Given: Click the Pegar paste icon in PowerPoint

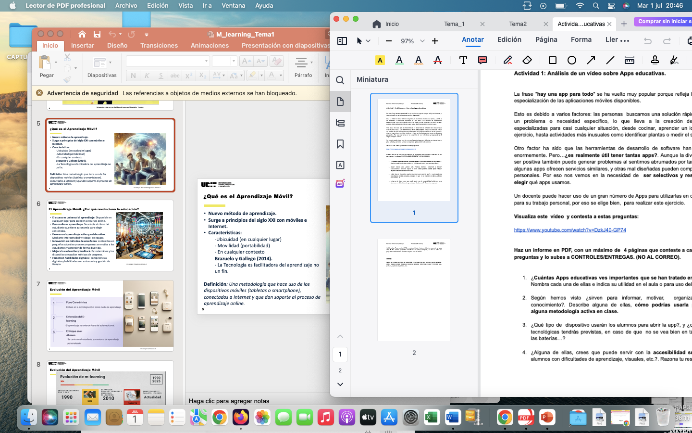Looking at the screenshot, I should click(45, 63).
